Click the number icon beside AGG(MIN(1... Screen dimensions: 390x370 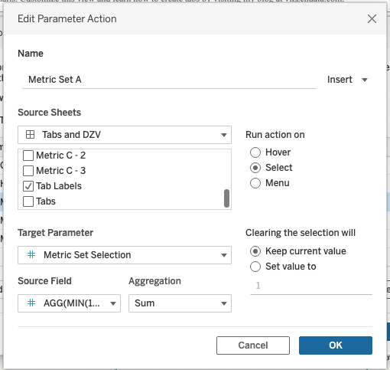(x=31, y=303)
